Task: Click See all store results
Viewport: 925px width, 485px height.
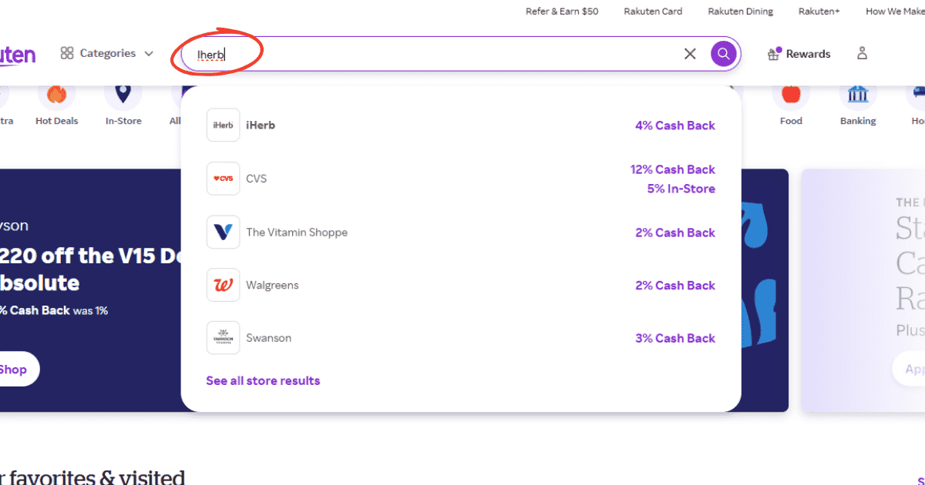Action: click(x=263, y=380)
